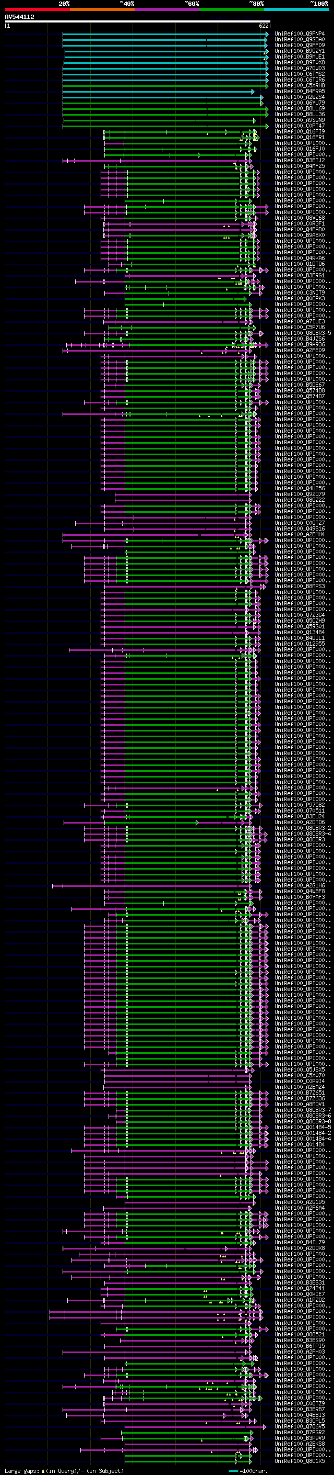Select the UniRef100_A2WZS4 entry
Image resolution: width=334 pixels, height=1475 pixels.
300,97
